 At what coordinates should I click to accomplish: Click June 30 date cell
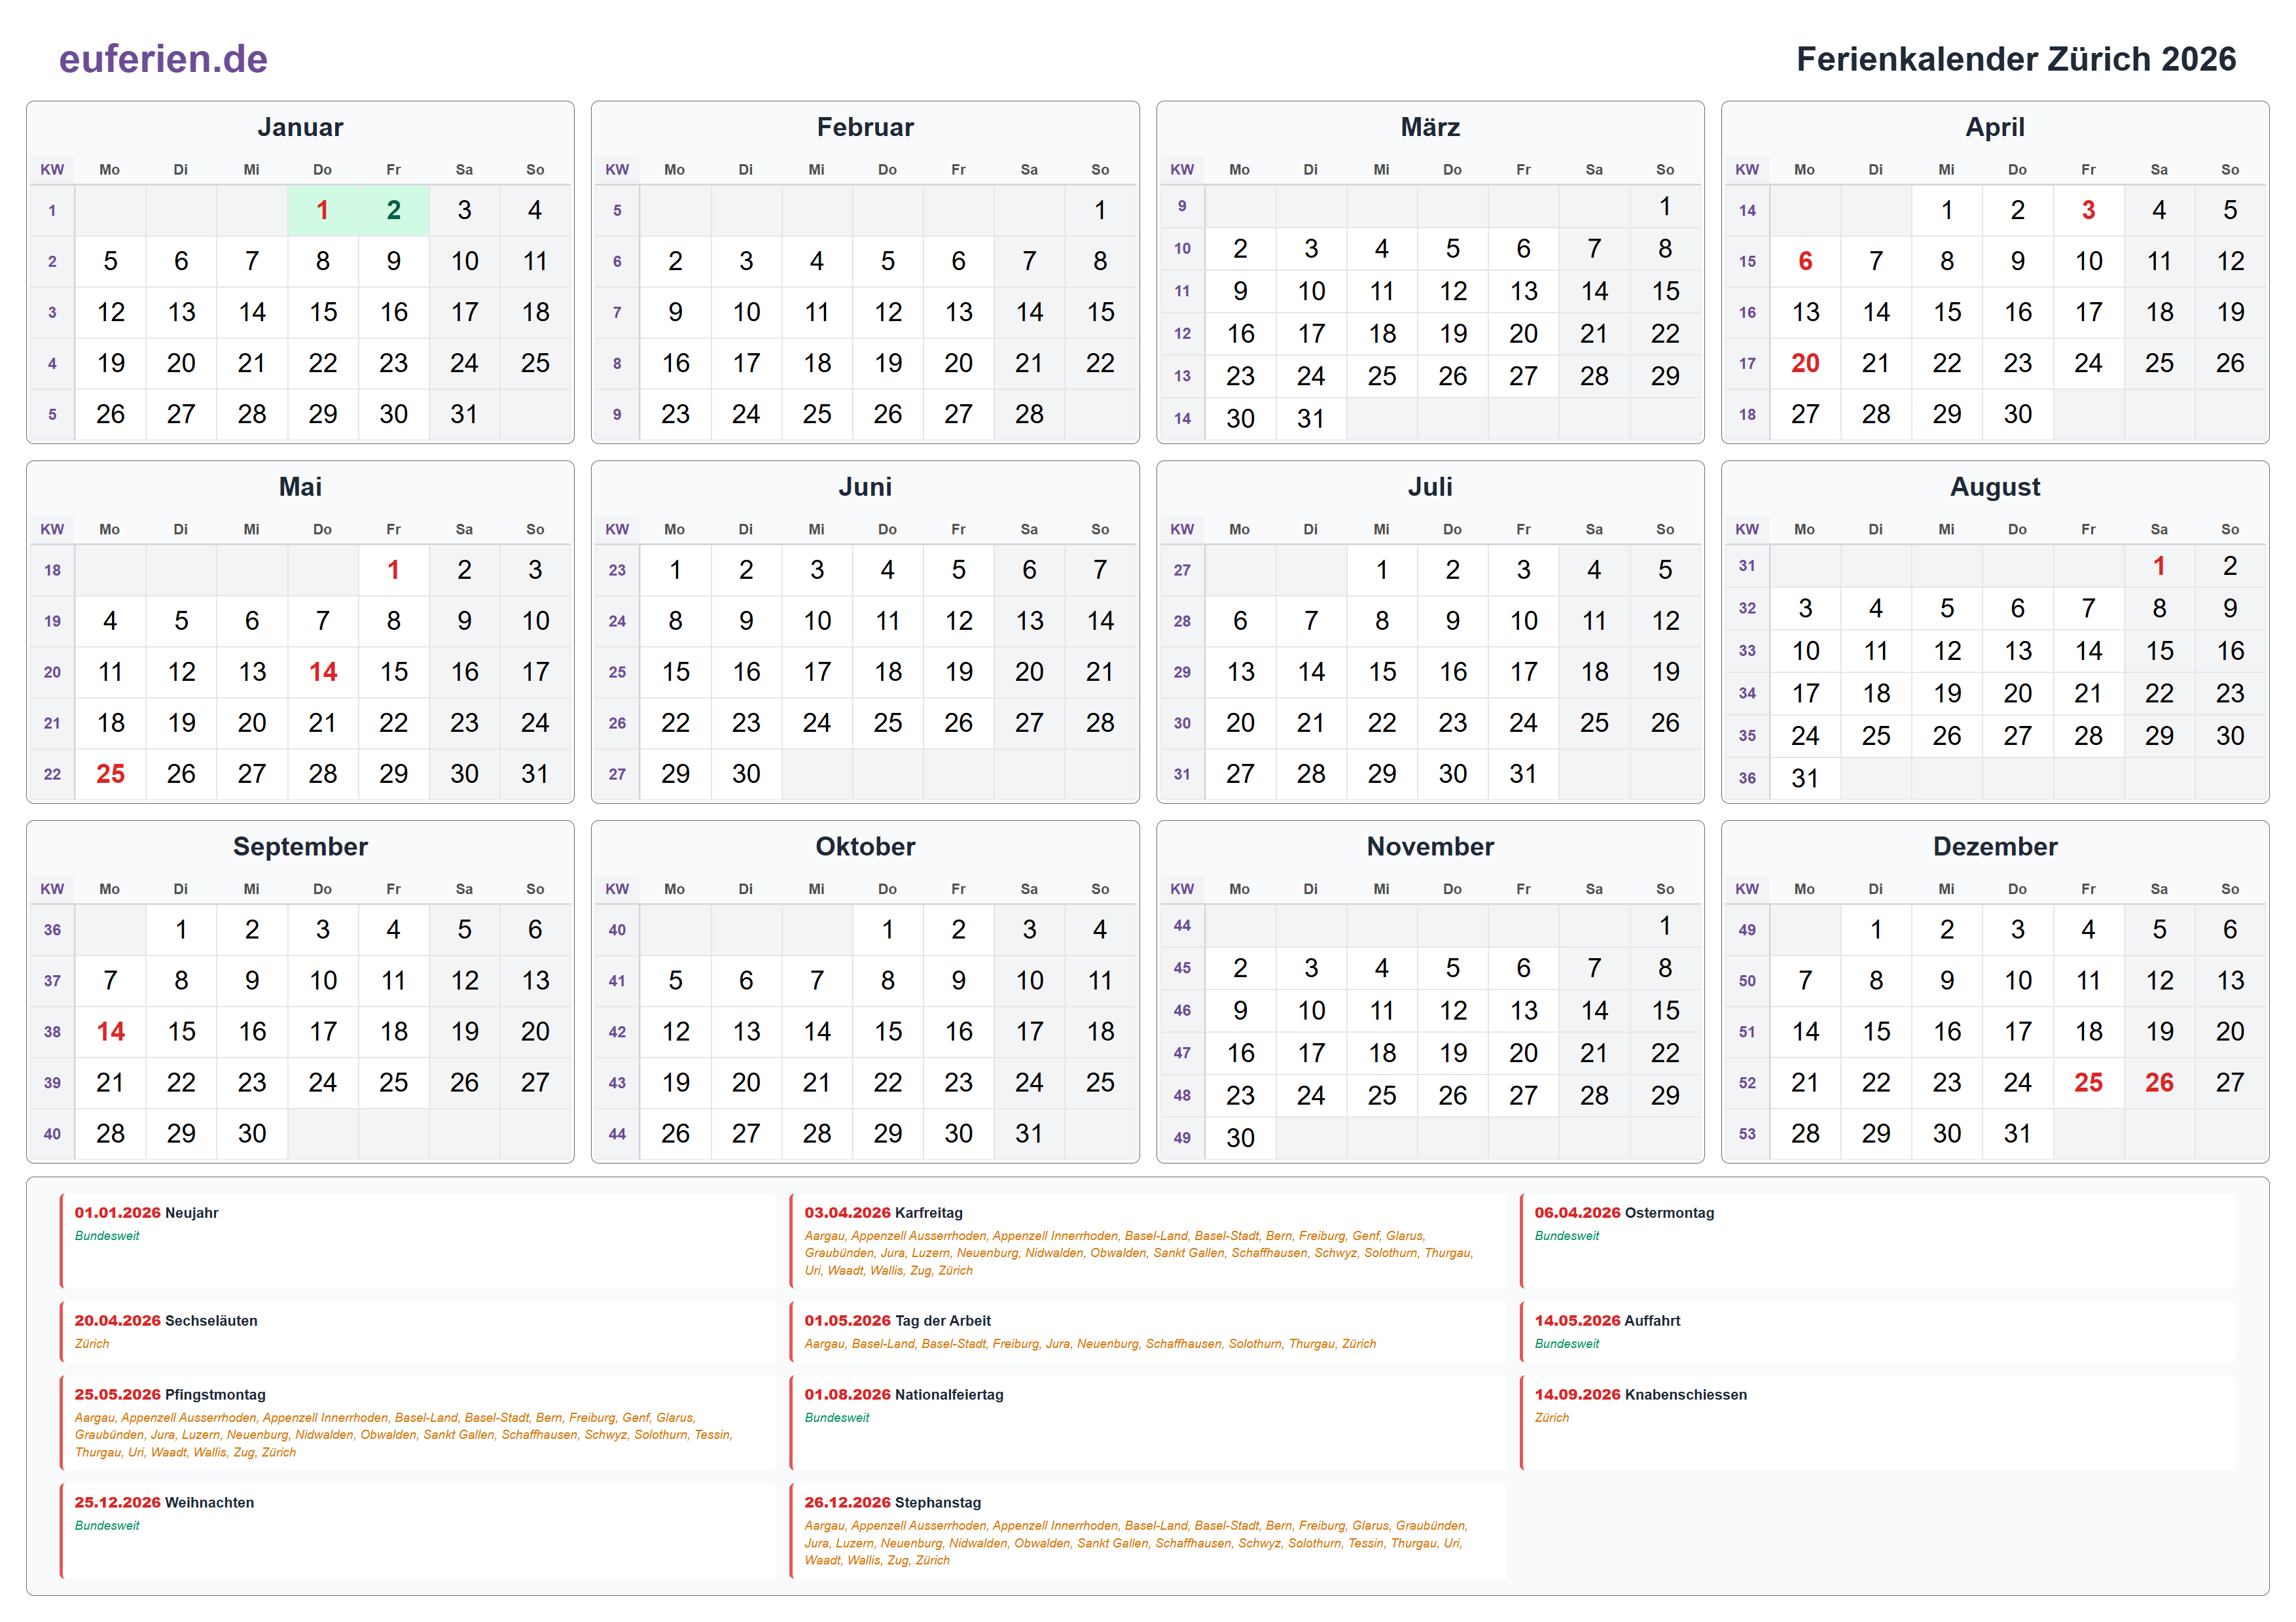point(746,774)
